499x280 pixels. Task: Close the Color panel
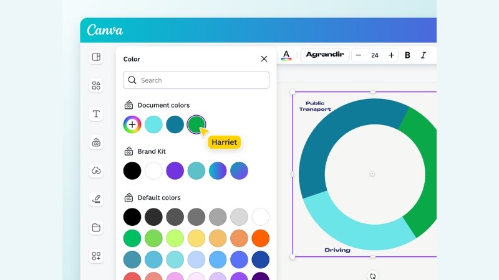pyautogui.click(x=264, y=58)
